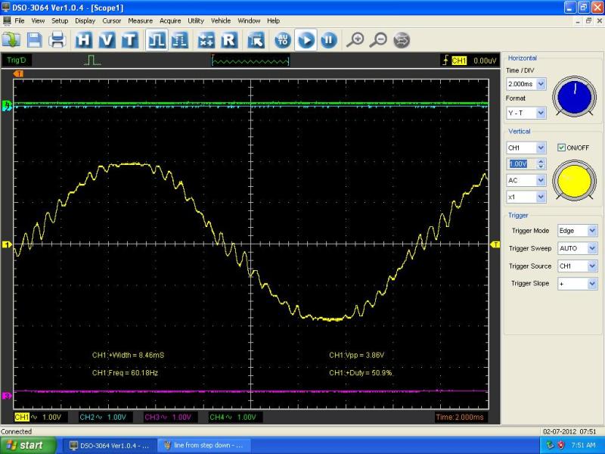The width and height of the screenshot is (605, 454).
Task: Open the Vehicle menu
Action: 221,20
